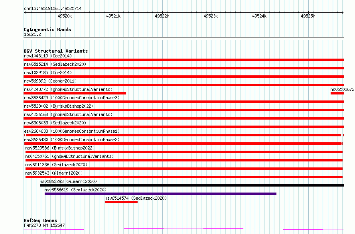Click the red bar for nsv5529586
355x234 pixels.
(184, 152)
